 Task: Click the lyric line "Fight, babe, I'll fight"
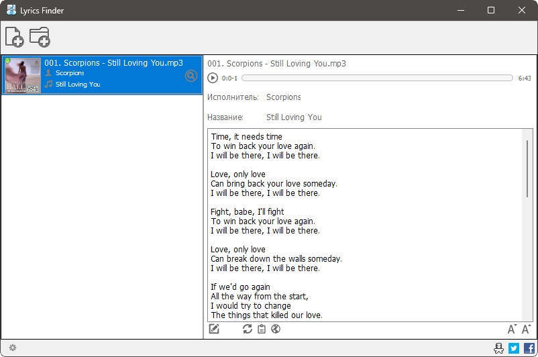[247, 212]
